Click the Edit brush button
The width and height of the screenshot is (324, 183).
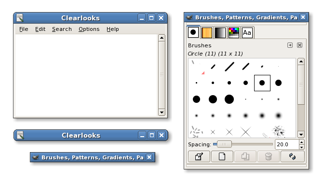pyautogui.click(x=199, y=156)
